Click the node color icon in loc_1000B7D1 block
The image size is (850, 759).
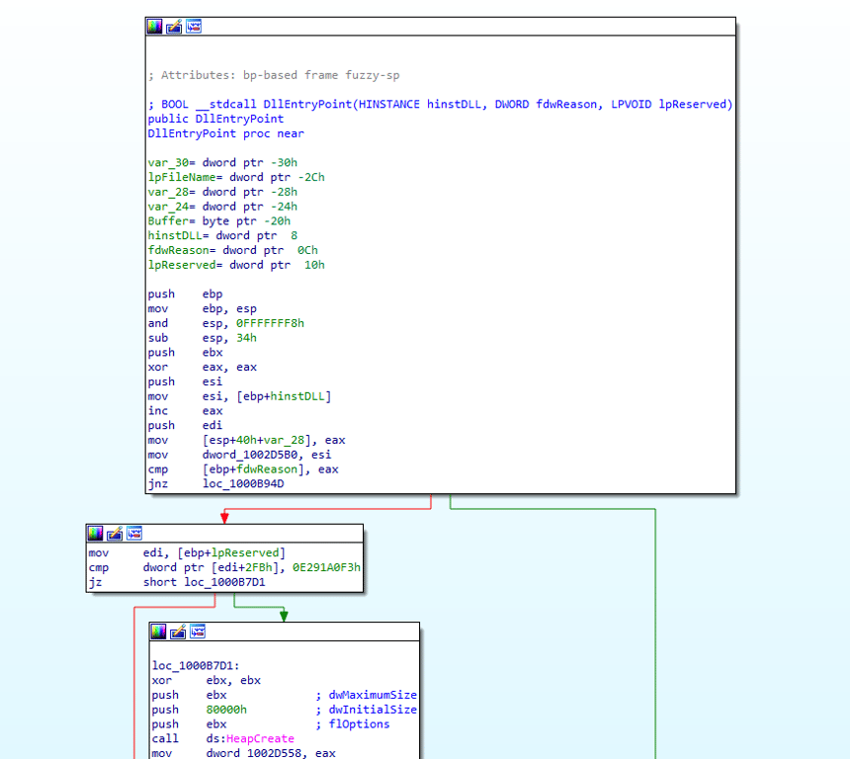click(x=158, y=632)
